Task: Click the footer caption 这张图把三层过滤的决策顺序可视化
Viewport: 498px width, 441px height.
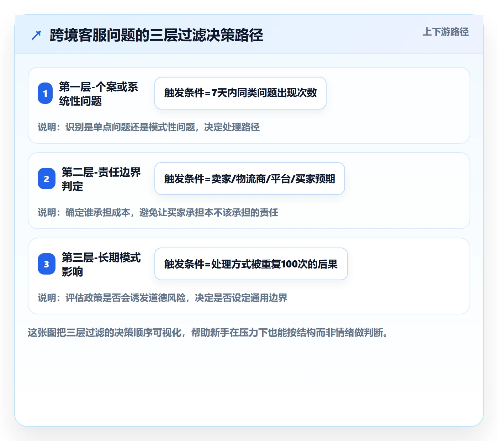Action: tap(208, 333)
